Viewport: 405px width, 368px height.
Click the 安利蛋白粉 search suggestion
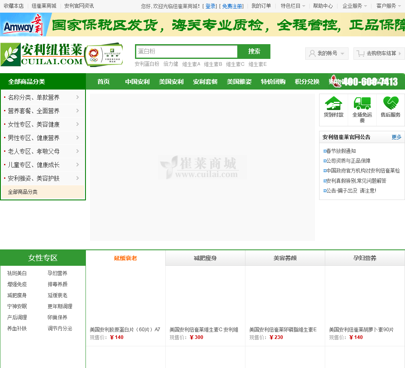(147, 64)
